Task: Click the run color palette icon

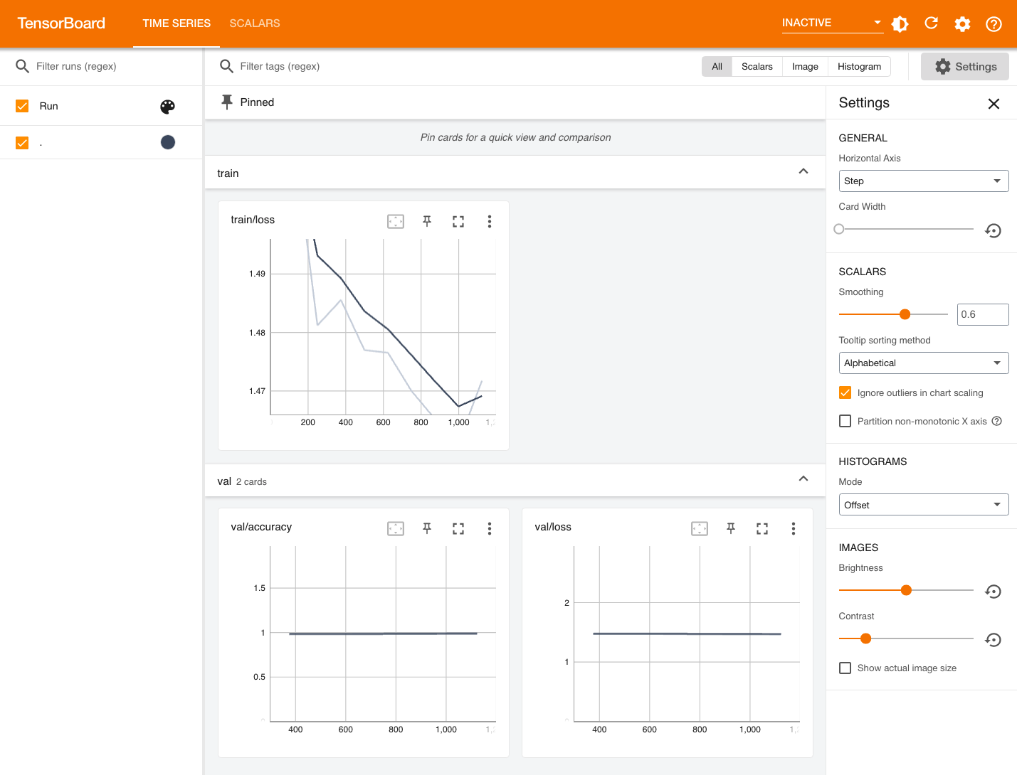Action: 167,107
